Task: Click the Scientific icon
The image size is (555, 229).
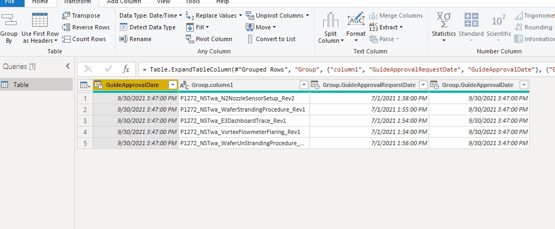Action: pos(499,20)
